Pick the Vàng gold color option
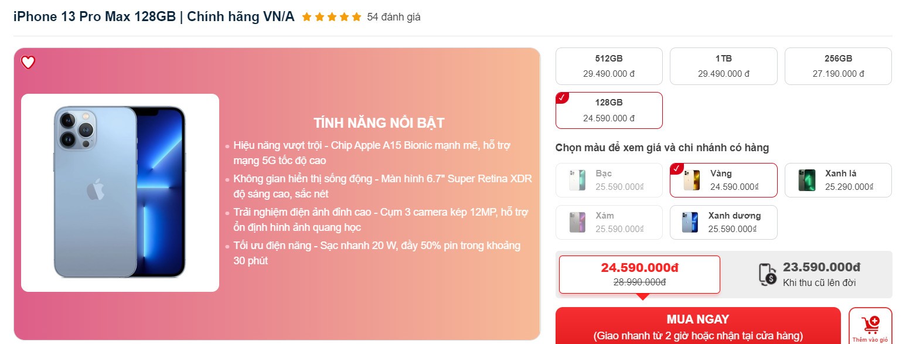The image size is (906, 344). tap(724, 180)
